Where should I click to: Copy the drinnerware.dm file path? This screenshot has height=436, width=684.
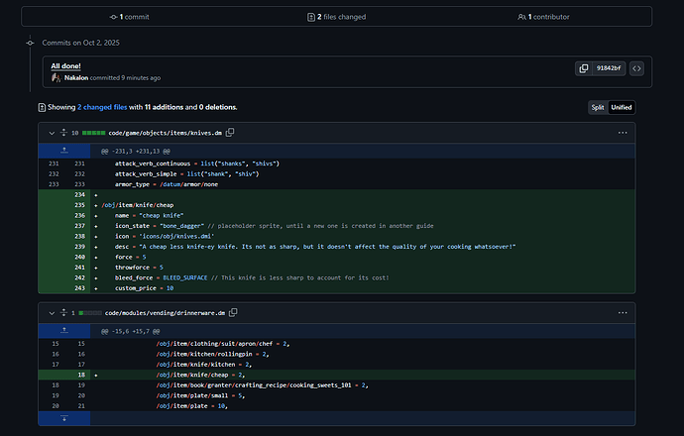pyautogui.click(x=233, y=312)
